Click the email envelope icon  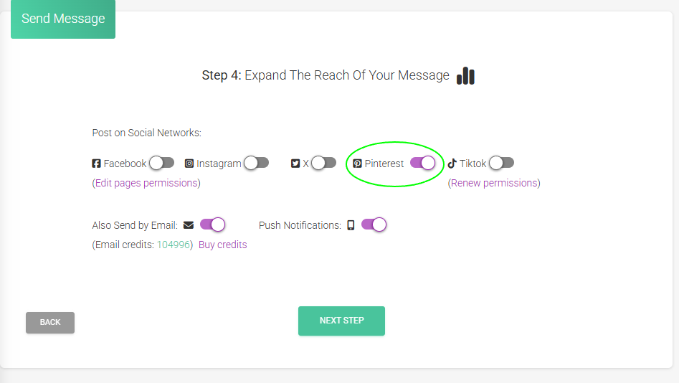click(189, 225)
